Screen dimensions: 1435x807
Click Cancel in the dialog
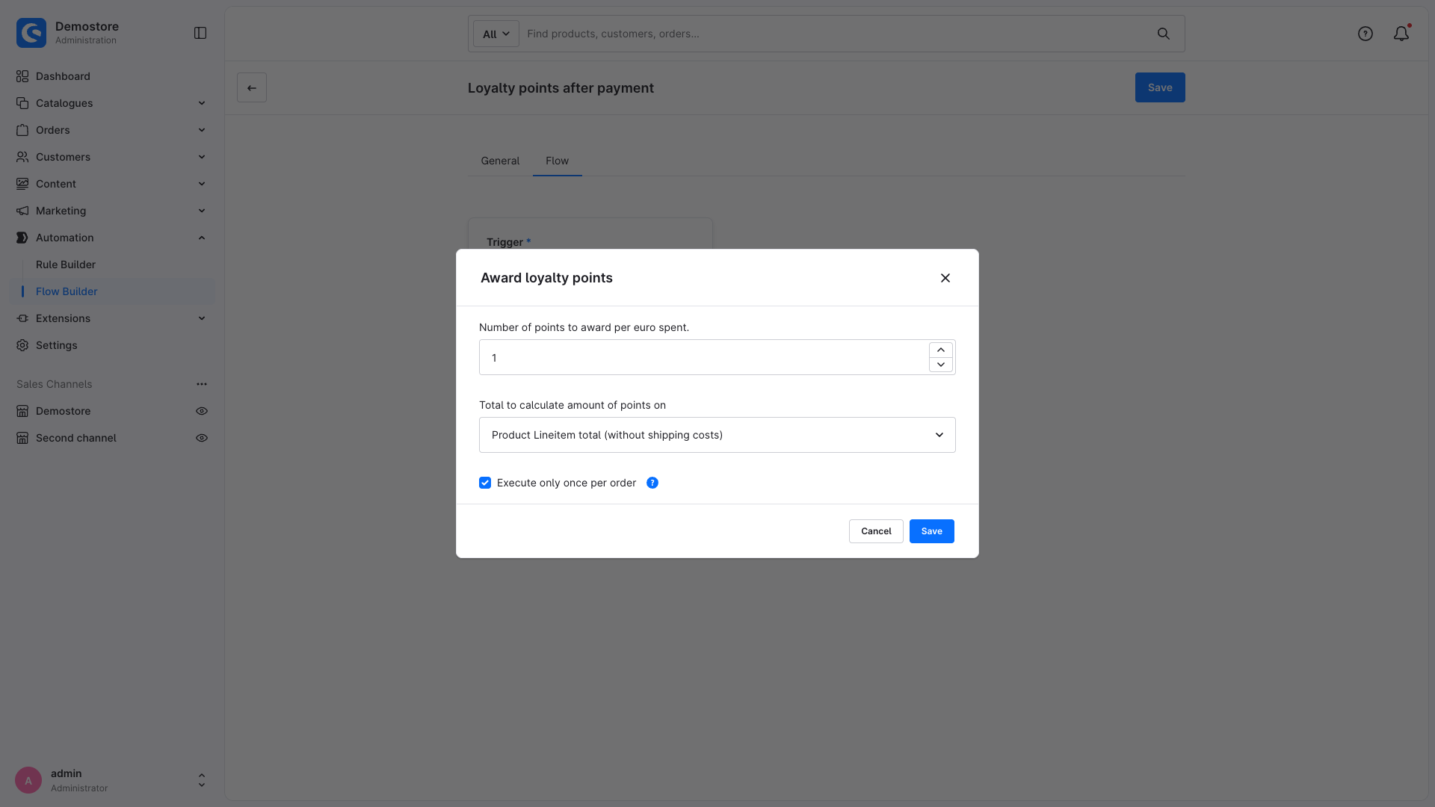(x=876, y=531)
